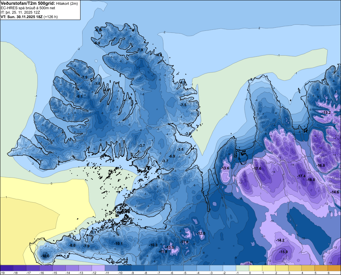
Task: Click the -16.8 temperature value
Action: [x=321, y=166]
